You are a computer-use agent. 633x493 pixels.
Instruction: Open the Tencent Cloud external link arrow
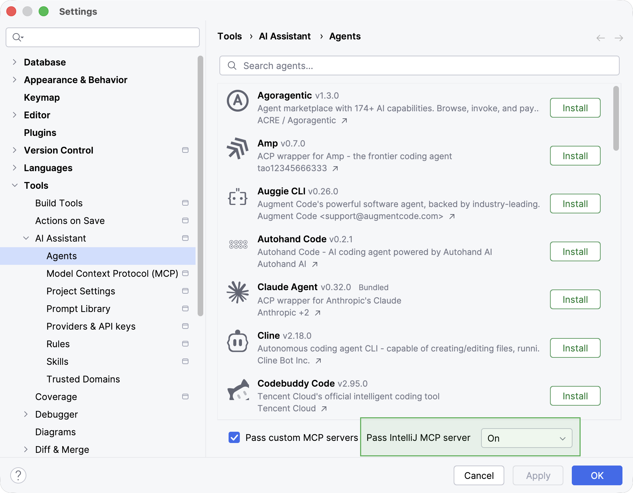324,409
